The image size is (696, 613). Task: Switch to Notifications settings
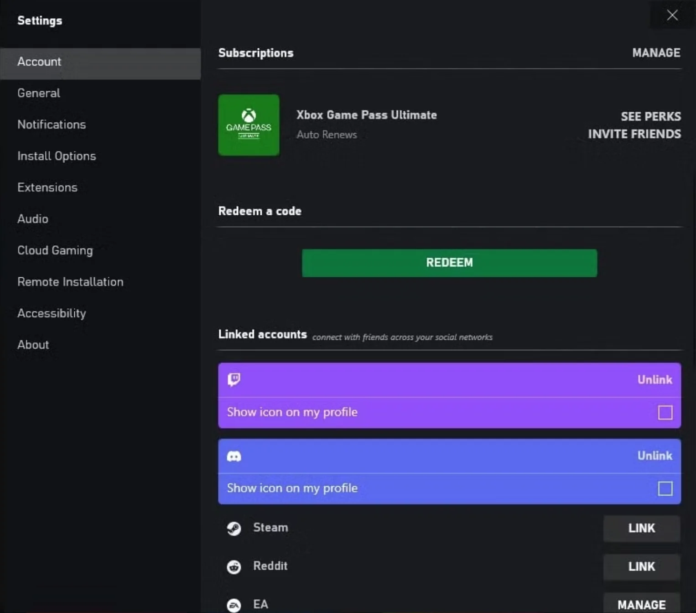pyautogui.click(x=100, y=125)
